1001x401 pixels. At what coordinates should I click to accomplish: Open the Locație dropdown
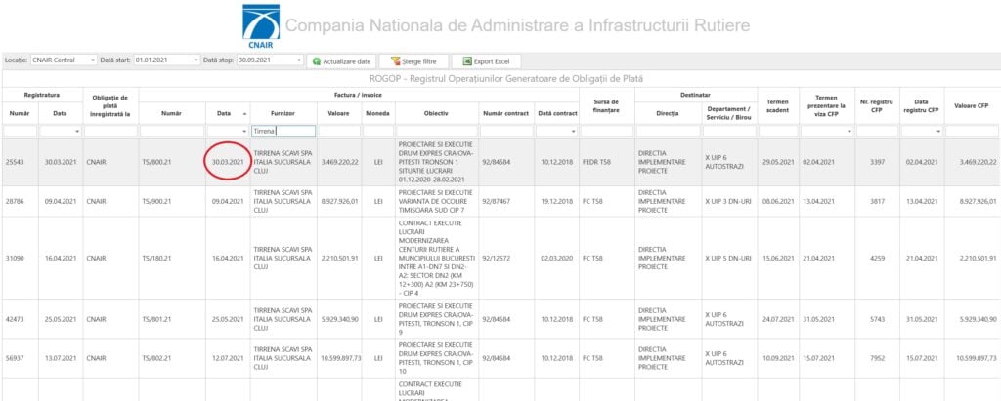click(93, 60)
